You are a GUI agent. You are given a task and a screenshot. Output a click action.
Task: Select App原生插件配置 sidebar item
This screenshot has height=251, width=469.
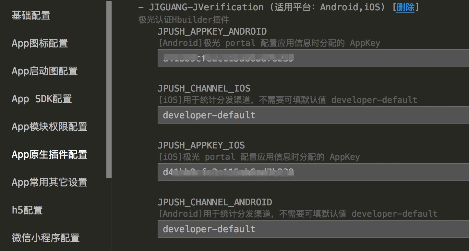coord(50,154)
